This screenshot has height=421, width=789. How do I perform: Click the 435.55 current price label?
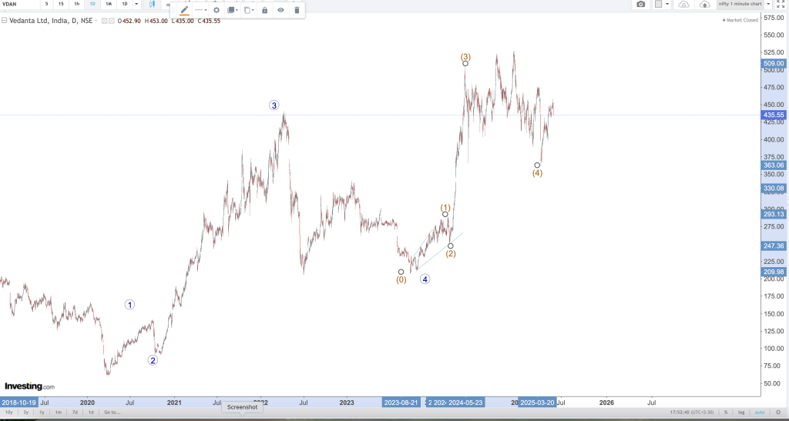click(774, 115)
